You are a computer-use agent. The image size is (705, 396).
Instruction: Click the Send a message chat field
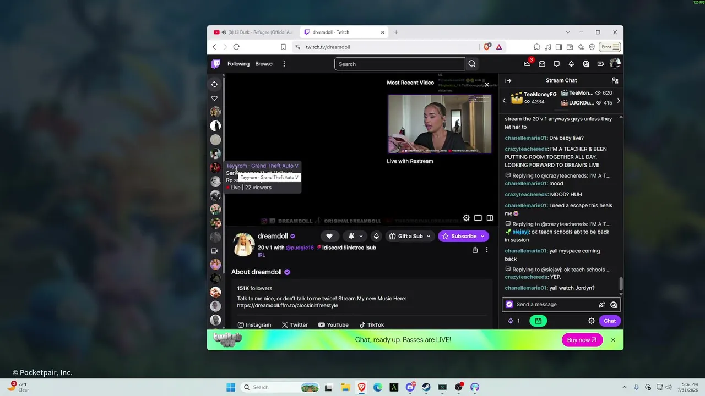(x=561, y=304)
